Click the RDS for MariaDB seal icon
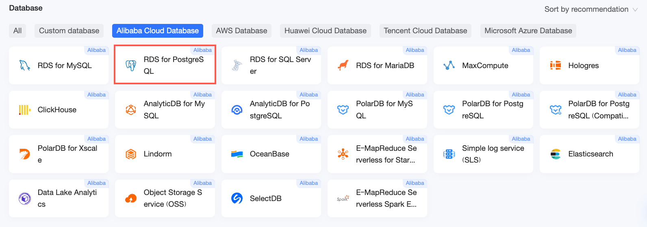Image resolution: width=647 pixels, height=227 pixels. click(x=343, y=65)
